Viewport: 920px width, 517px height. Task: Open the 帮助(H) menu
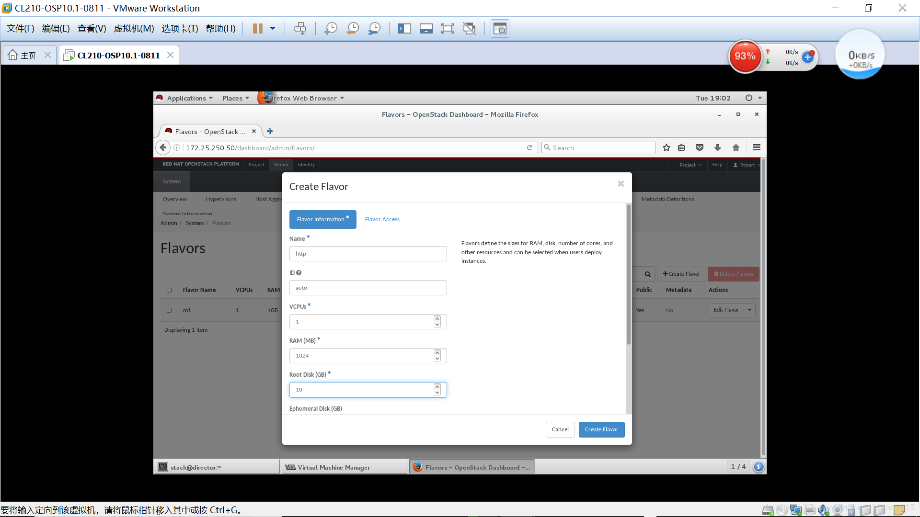tap(220, 29)
